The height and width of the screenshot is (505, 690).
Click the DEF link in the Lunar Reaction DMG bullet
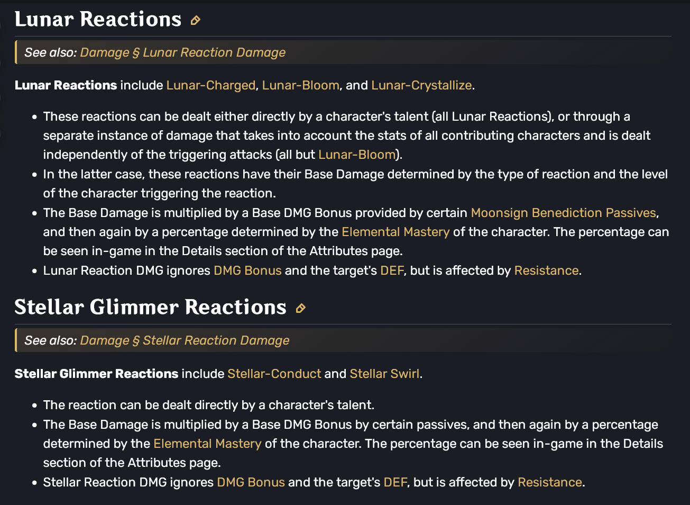(392, 270)
